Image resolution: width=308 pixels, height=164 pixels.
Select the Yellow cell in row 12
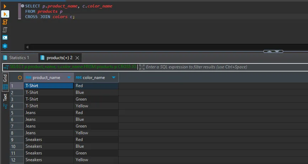click(x=96, y=160)
